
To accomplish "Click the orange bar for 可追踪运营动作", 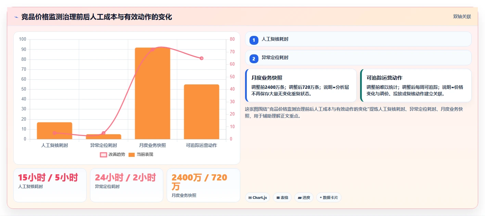I will point(202,112).
